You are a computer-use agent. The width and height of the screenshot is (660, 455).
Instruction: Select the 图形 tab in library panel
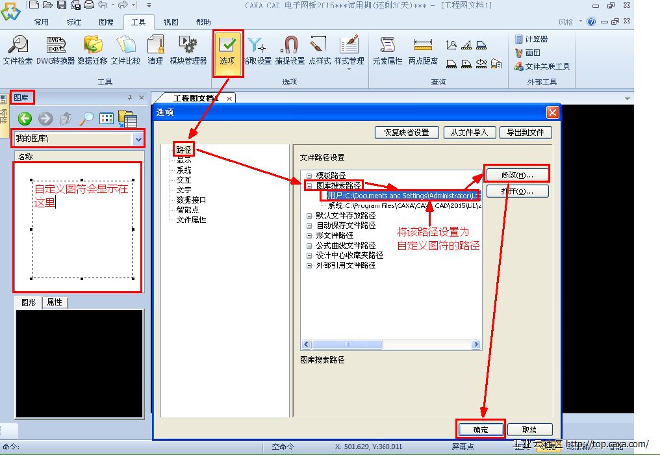[29, 302]
